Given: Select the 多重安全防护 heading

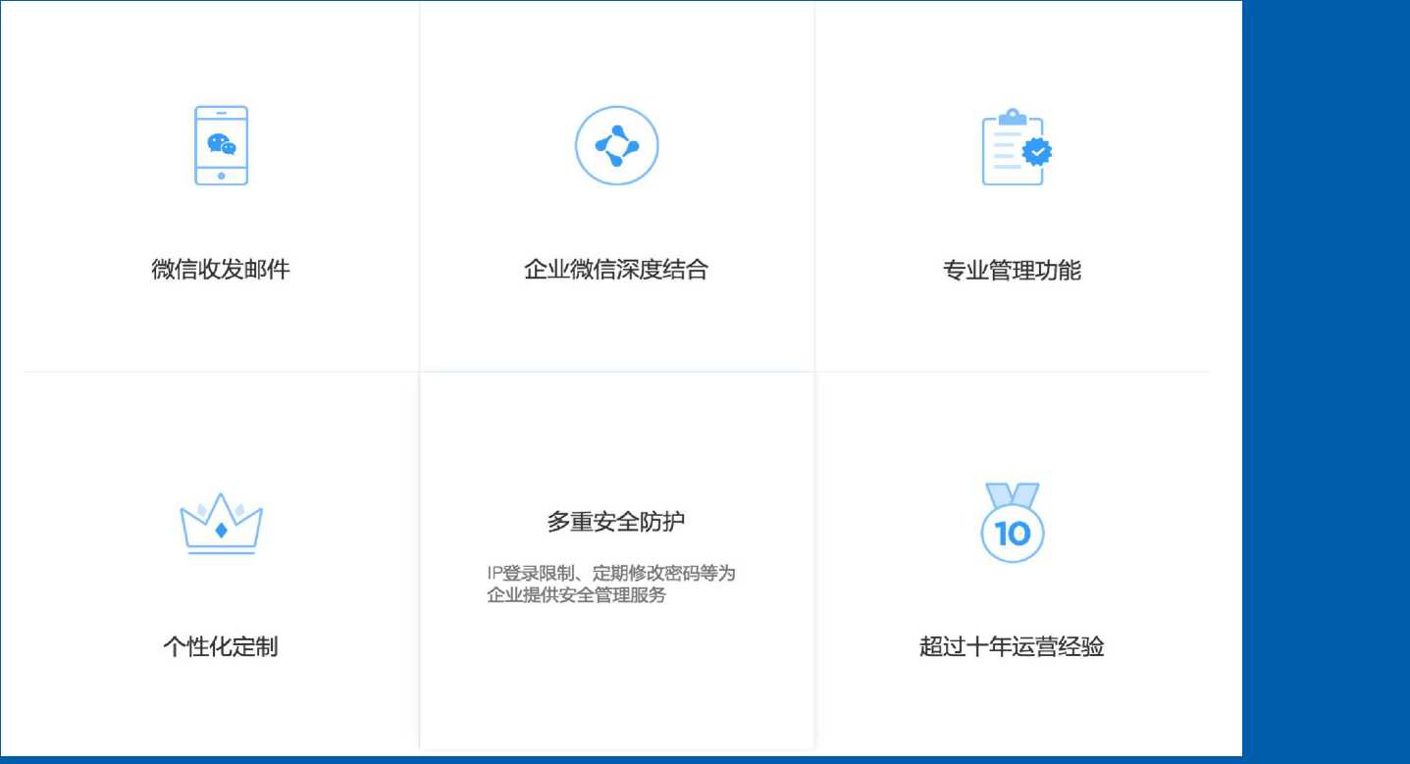Looking at the screenshot, I should 616,523.
